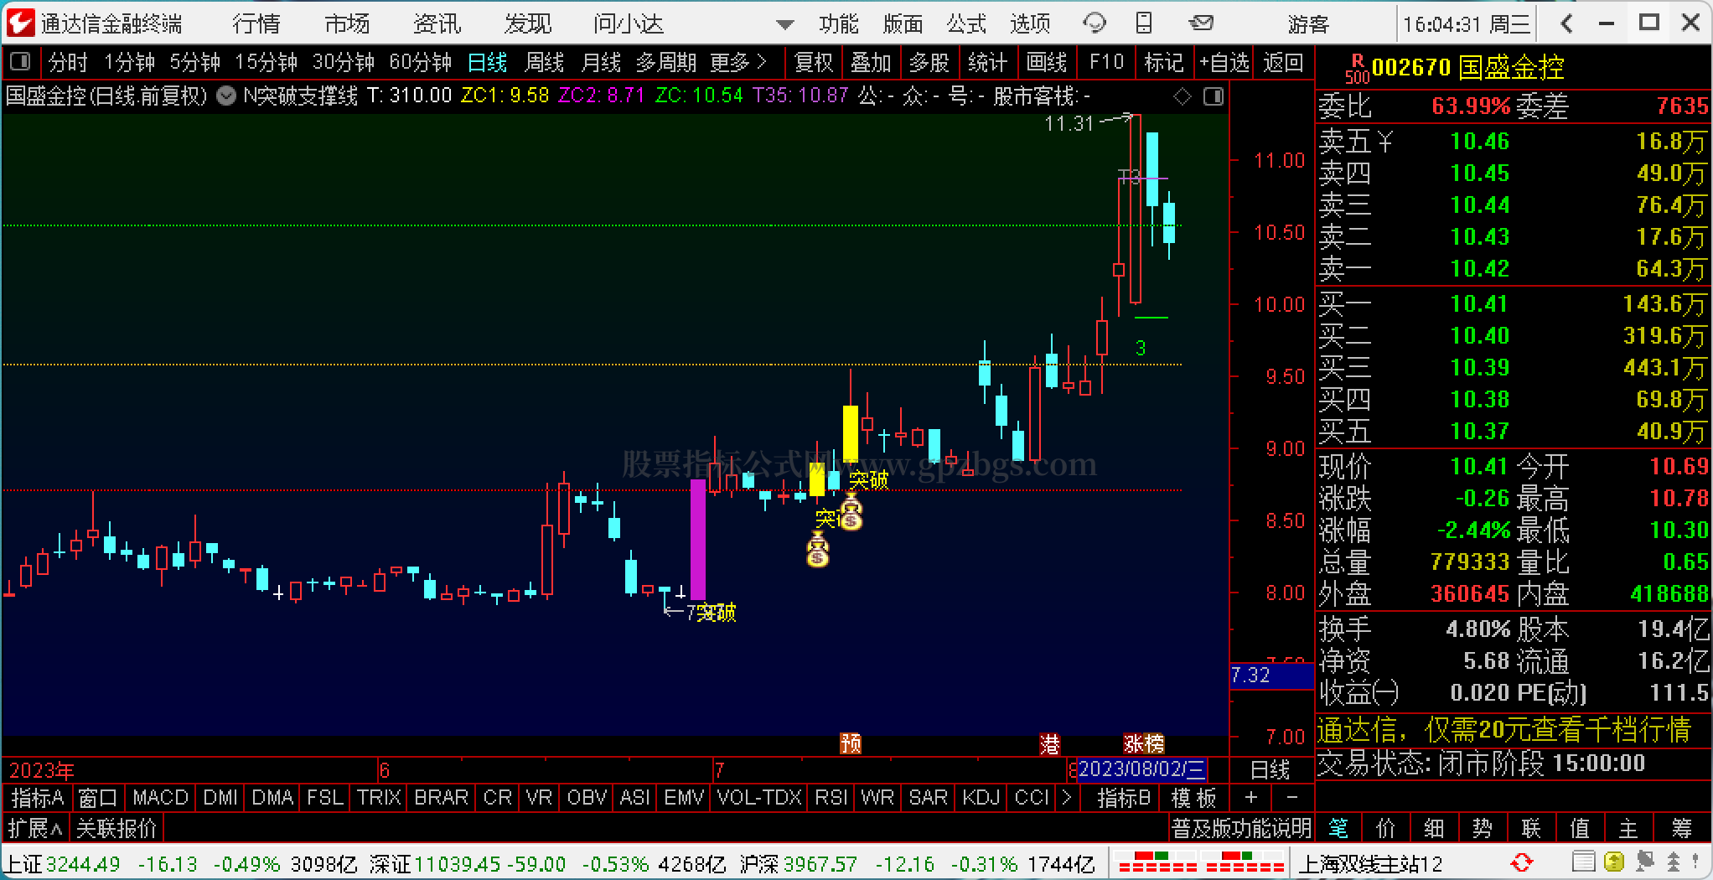Viewport: 1713px width, 880px height.
Task: Open the 公式 menu
Action: [x=966, y=23]
